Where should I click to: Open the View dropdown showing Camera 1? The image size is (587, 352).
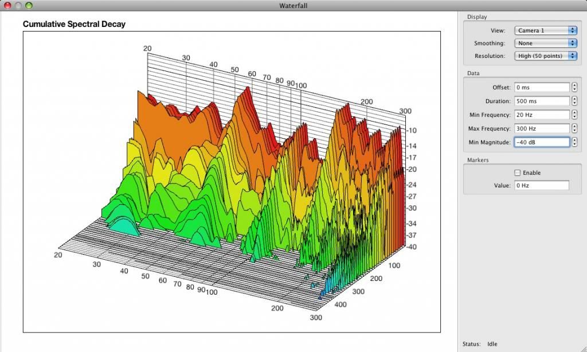tap(546, 31)
